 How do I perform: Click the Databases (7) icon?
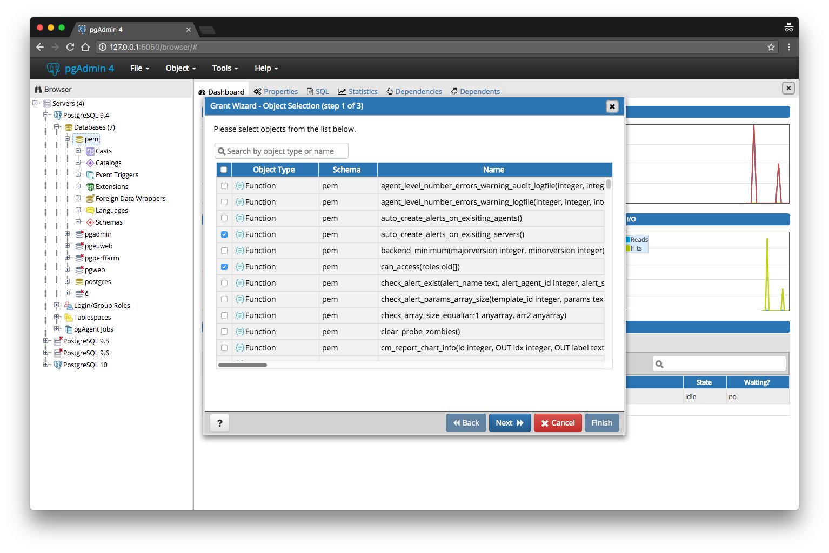[x=69, y=127]
